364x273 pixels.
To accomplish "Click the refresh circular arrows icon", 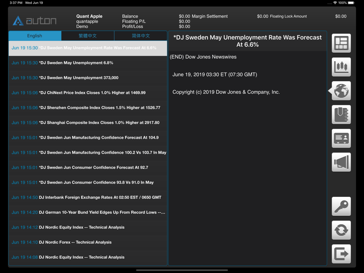I will point(341,230).
